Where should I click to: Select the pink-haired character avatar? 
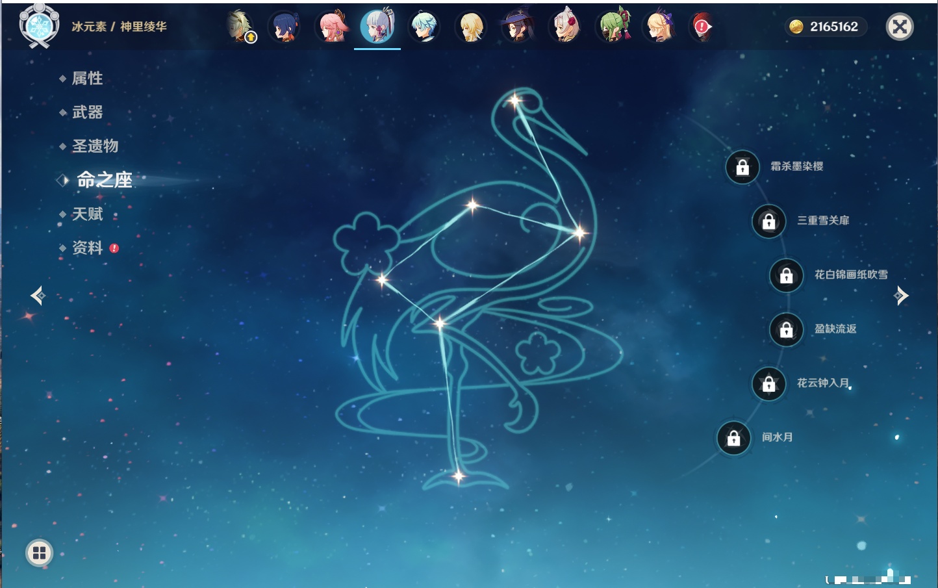click(331, 27)
